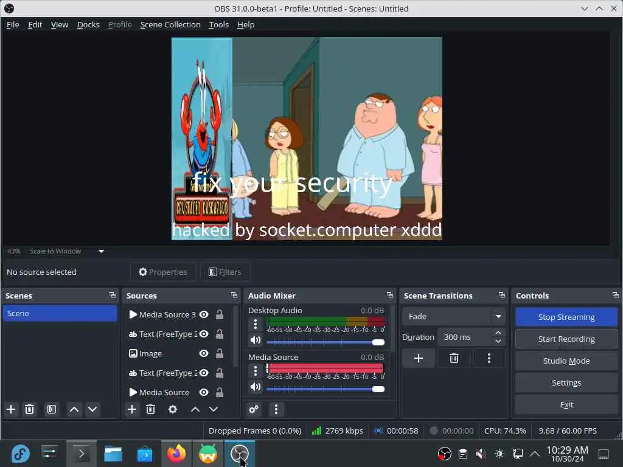
Task: Open scene filters icon in Scenes panel
Action: [52, 409]
